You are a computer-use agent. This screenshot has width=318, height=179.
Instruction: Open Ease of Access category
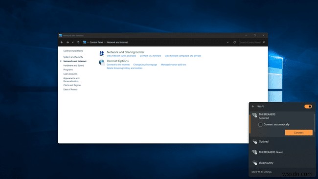[70, 89]
